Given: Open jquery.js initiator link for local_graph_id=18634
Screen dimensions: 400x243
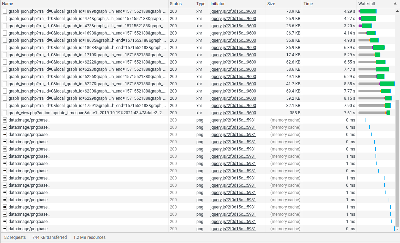Looking at the screenshot, I should (233, 48).
